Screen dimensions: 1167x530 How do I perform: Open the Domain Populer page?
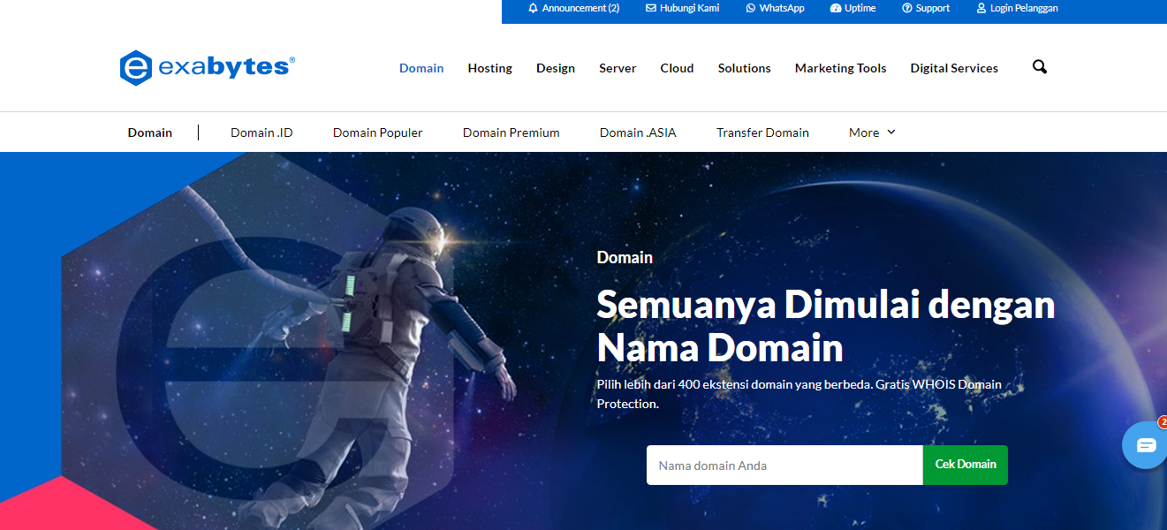coord(377,132)
